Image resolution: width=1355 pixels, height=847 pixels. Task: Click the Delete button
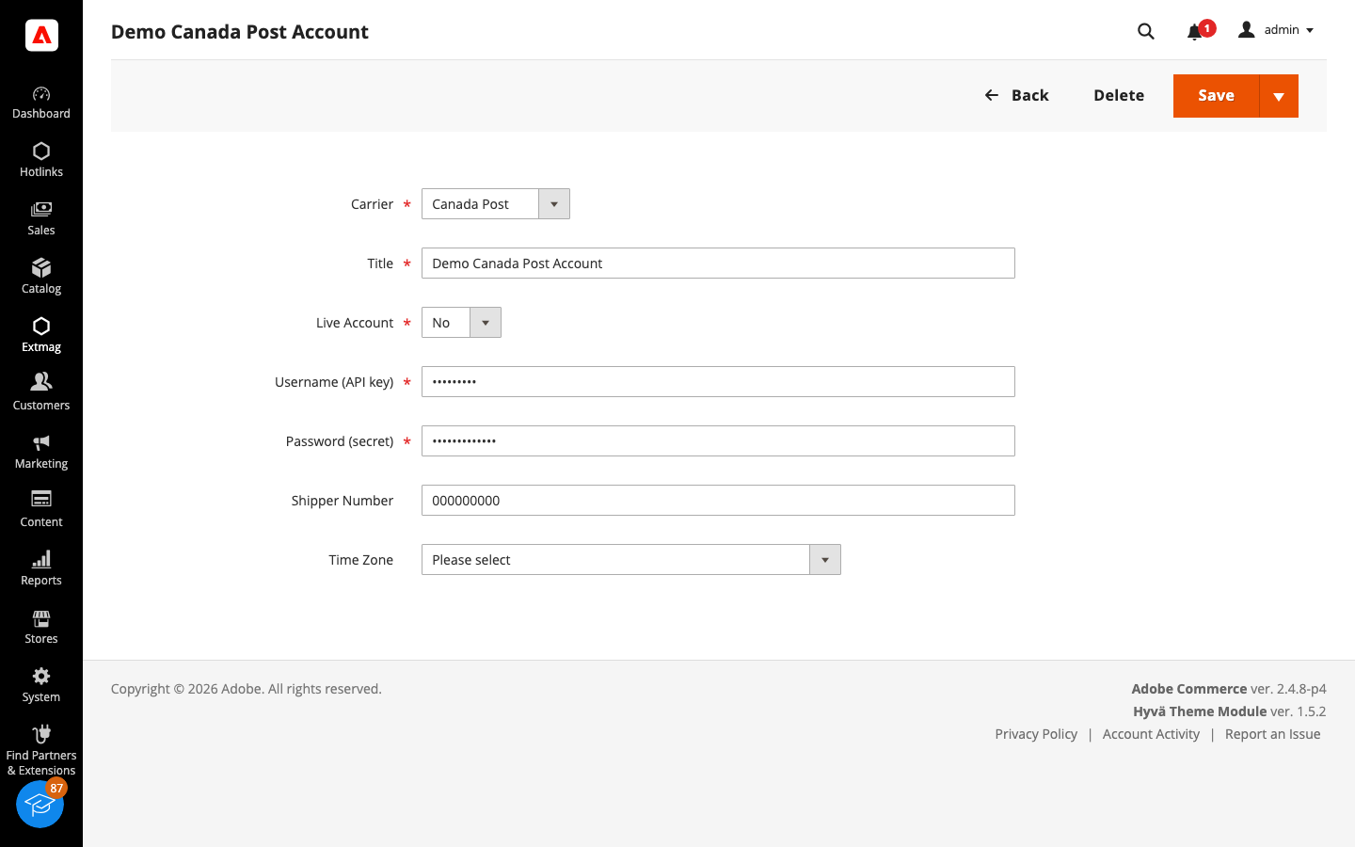click(1119, 95)
